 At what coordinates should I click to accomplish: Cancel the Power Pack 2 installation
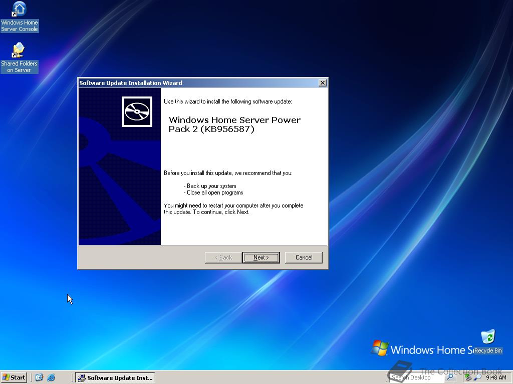(304, 257)
